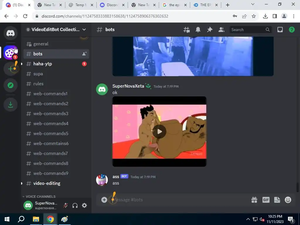Open the sticker picker icon
This screenshot has height=225, width=300.
click(x=277, y=200)
